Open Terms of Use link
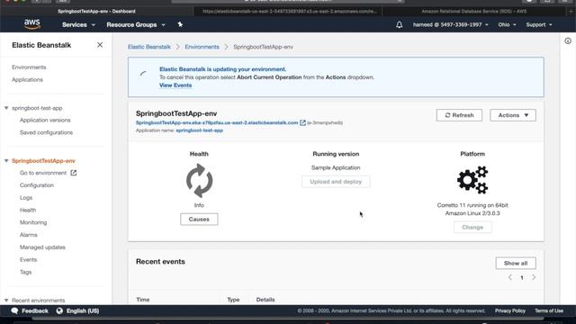The image size is (576, 324). [x=549, y=310]
